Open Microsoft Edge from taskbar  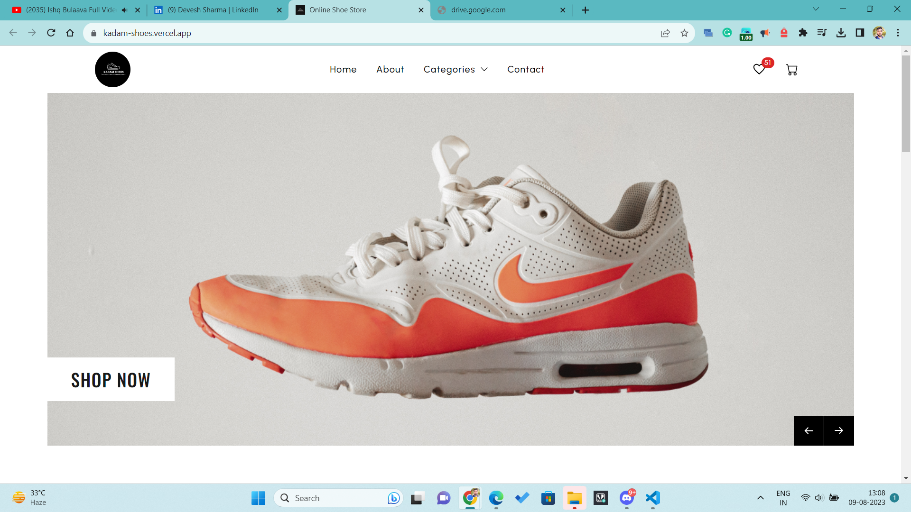496,498
